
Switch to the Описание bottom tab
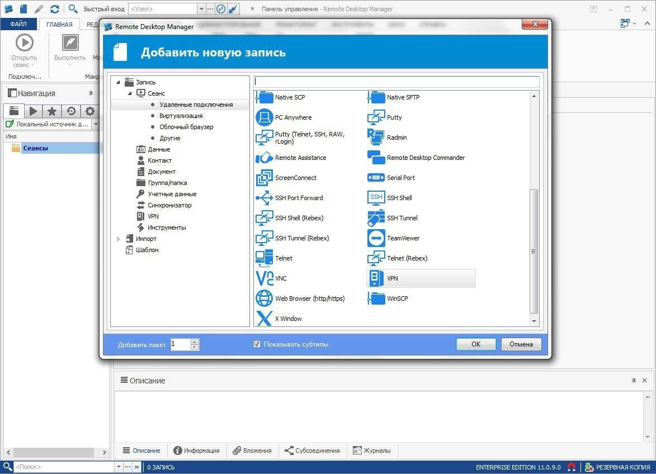point(141,450)
